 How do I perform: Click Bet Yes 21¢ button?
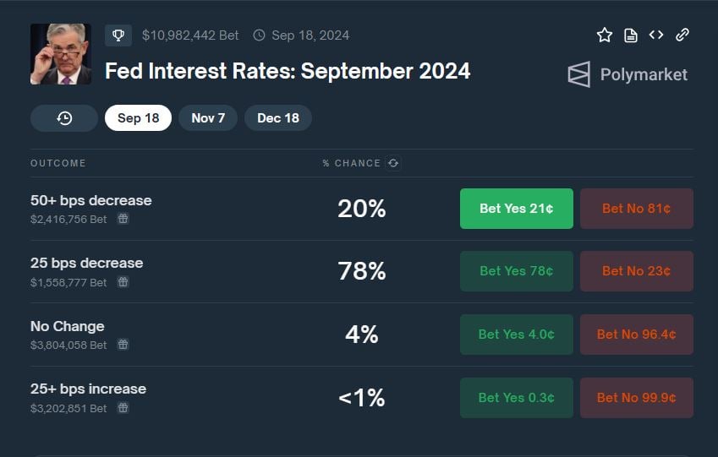(x=517, y=209)
